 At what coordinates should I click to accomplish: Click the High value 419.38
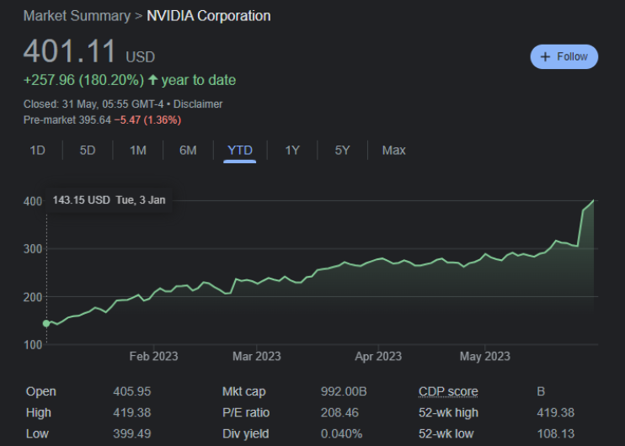click(132, 412)
